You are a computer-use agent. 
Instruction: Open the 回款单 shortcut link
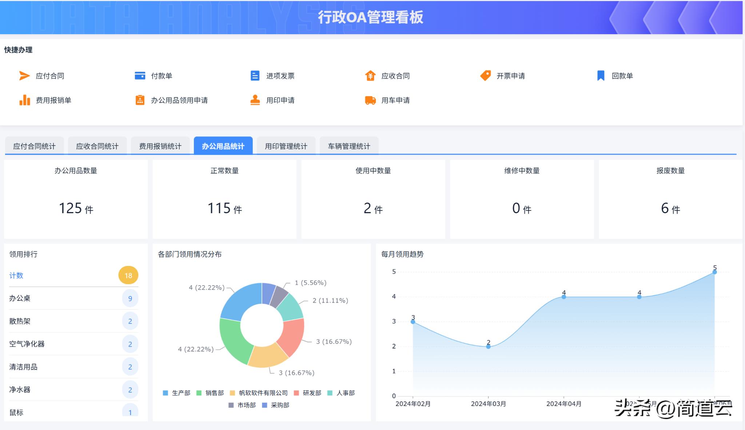[x=622, y=76]
